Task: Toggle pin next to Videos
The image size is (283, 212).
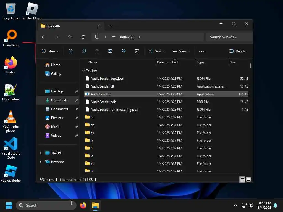Action: click(x=77, y=136)
